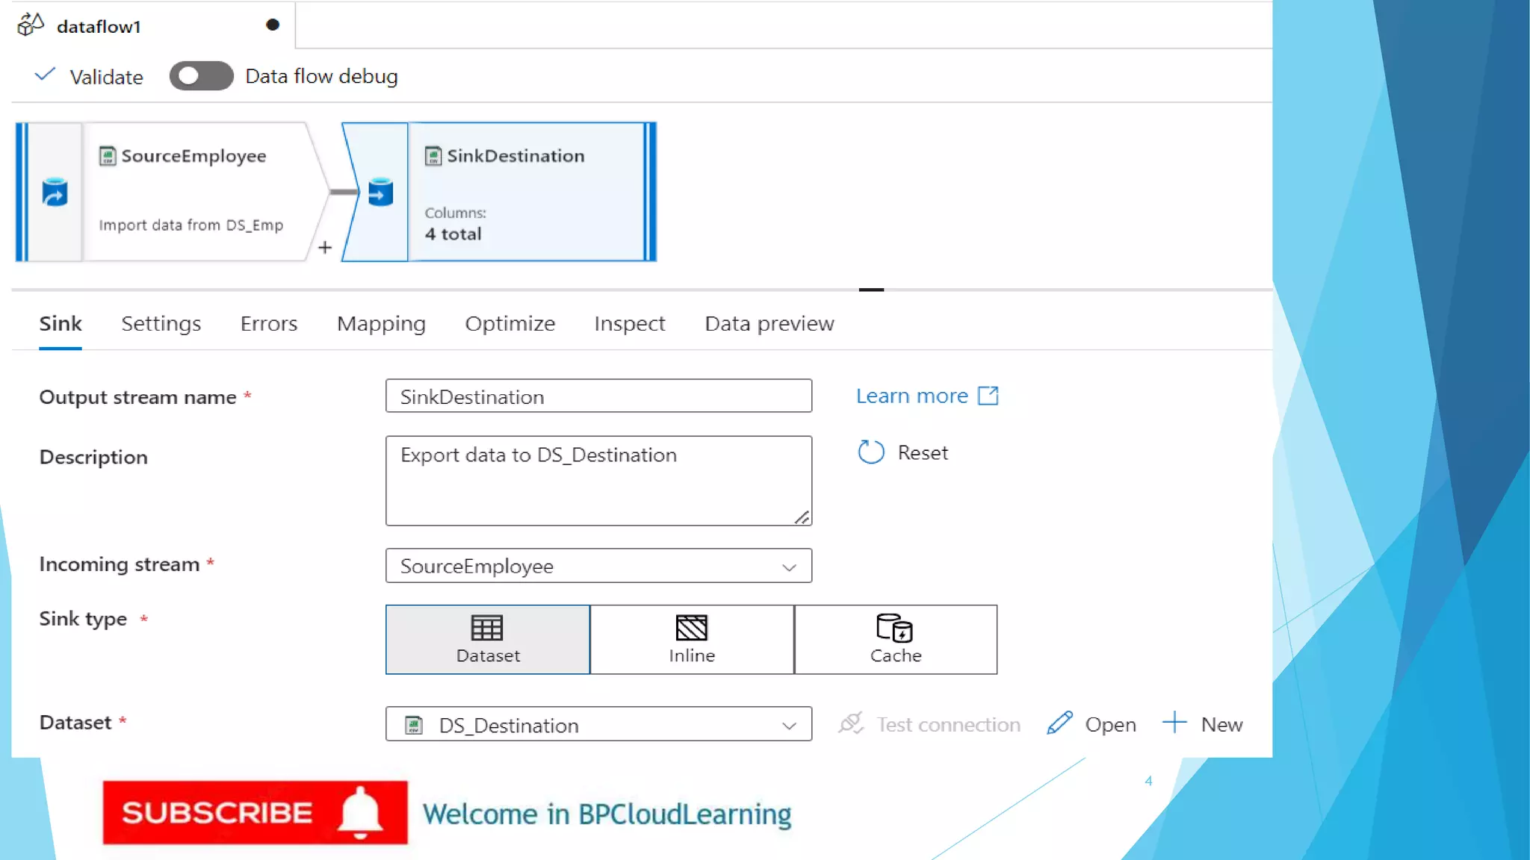Toggle Data flow debug switch
1530x860 pixels.
click(x=201, y=76)
